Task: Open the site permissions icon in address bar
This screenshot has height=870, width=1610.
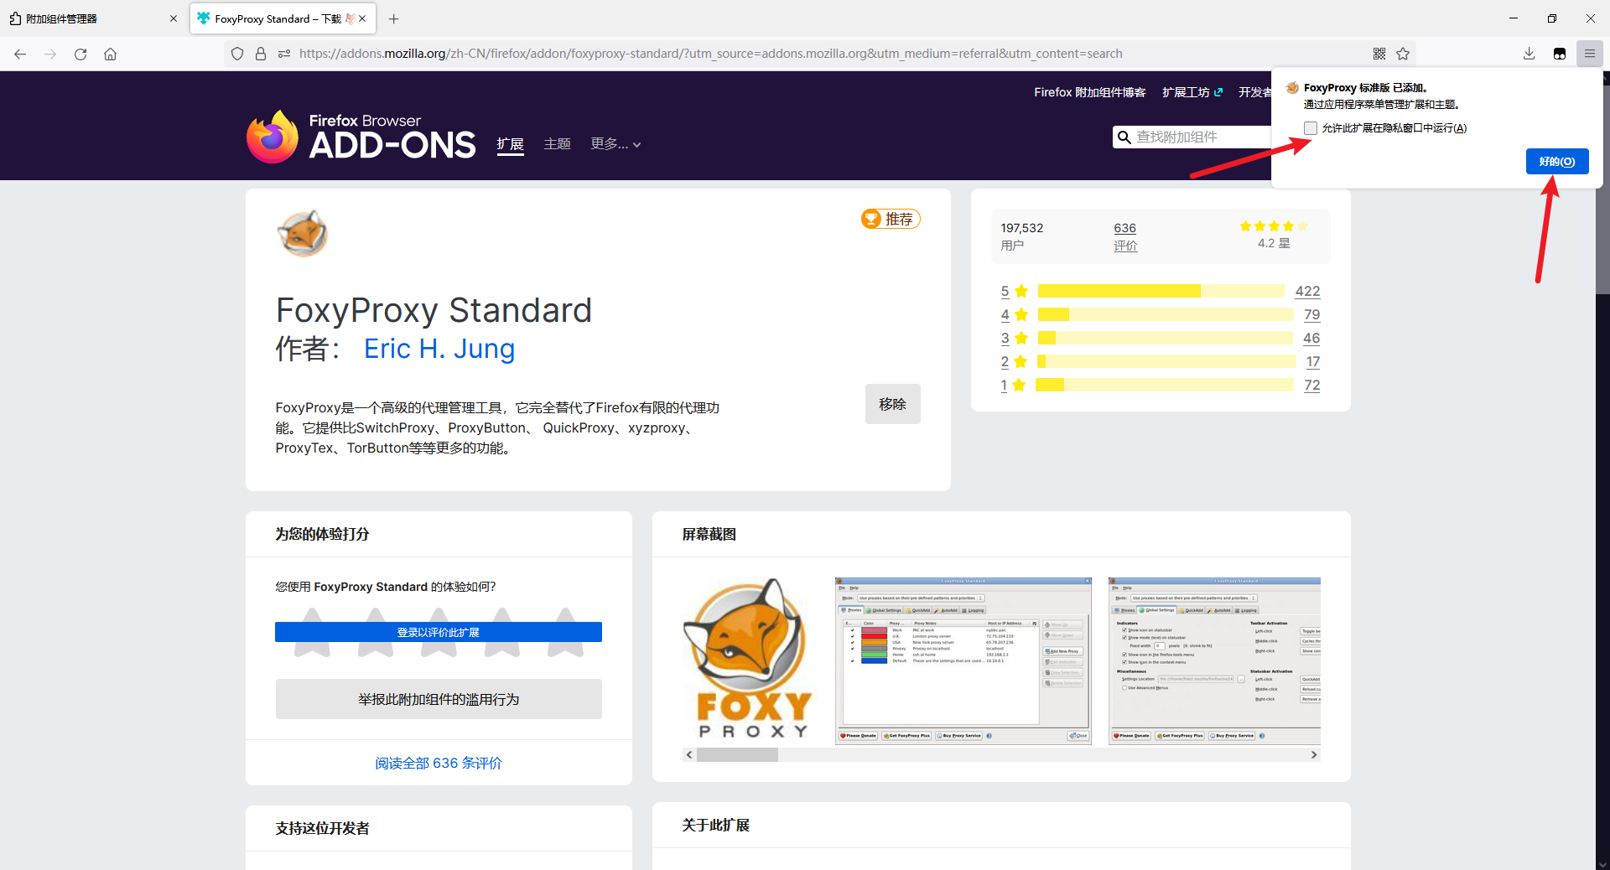Action: (x=284, y=54)
